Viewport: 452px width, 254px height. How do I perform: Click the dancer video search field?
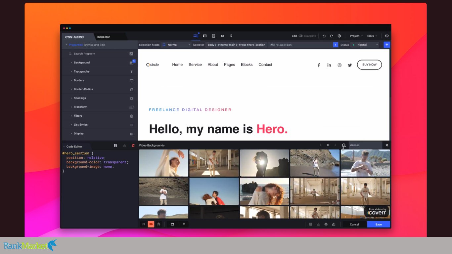365,145
